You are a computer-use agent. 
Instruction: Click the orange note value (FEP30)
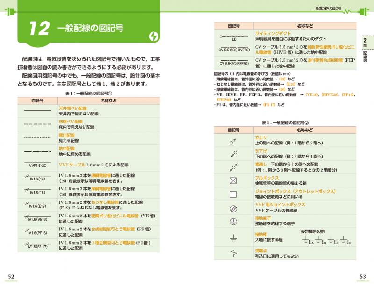[x=224, y=100]
